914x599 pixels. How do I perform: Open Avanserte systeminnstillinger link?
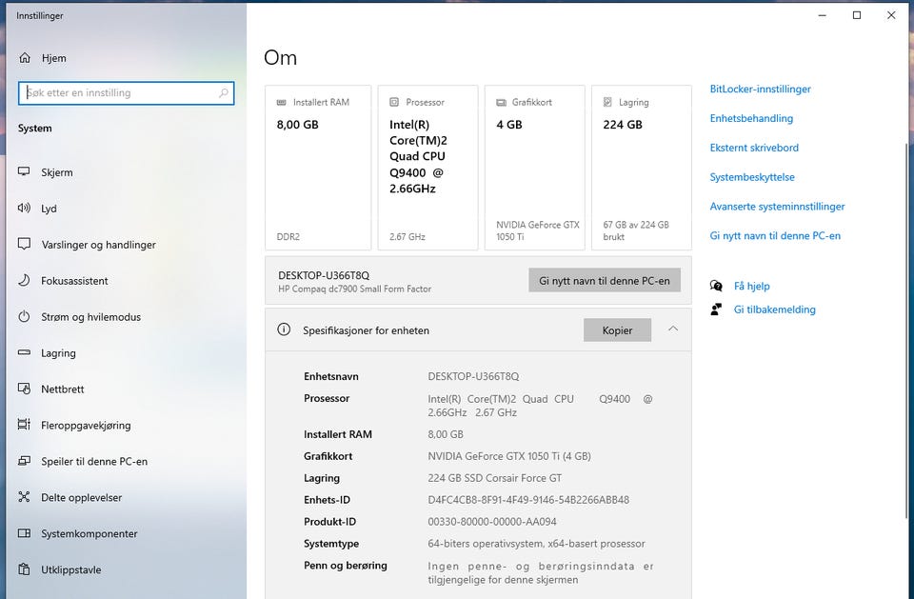(777, 207)
